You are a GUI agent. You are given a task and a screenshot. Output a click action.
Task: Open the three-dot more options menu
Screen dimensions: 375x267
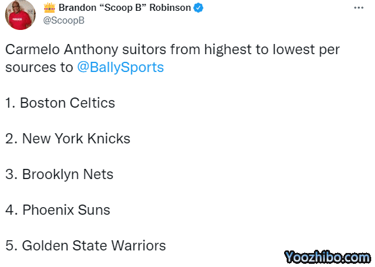point(358,8)
